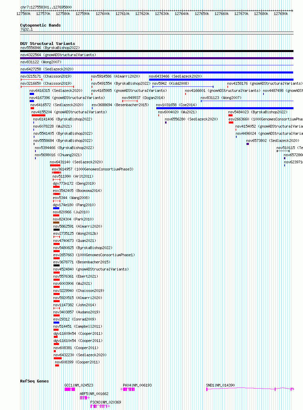Click the chr7:127558301..127695800 region label
Viewport: 303px width, 410px height.
point(46,7)
